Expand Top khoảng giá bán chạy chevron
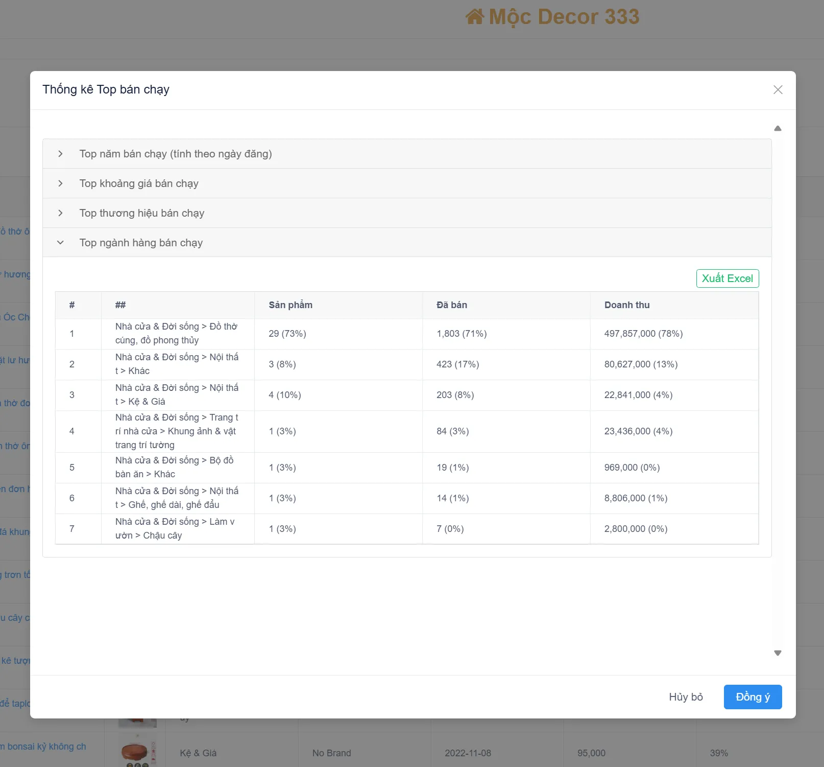 click(60, 183)
